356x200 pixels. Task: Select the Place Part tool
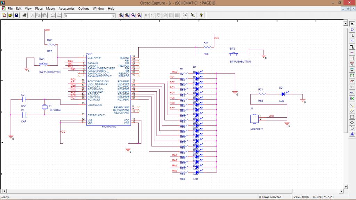(x=352, y=30)
